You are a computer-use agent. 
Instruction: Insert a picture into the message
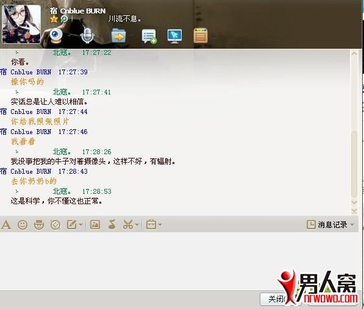[x=95, y=225]
